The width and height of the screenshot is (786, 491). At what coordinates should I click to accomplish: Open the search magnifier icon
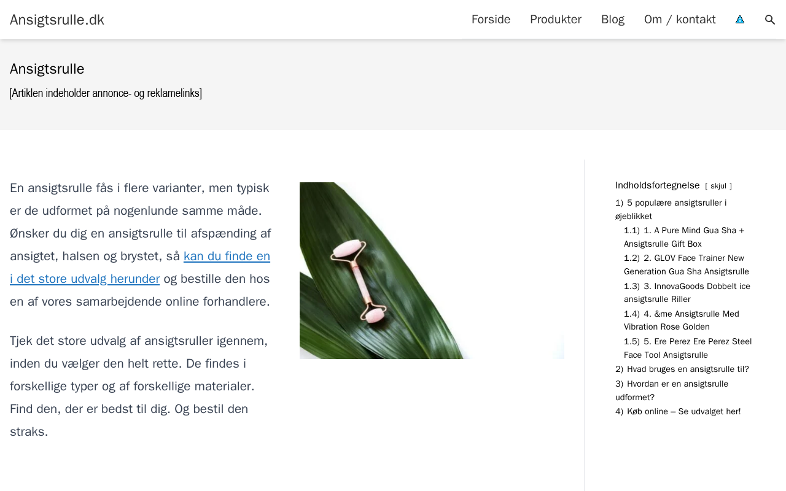[770, 20]
